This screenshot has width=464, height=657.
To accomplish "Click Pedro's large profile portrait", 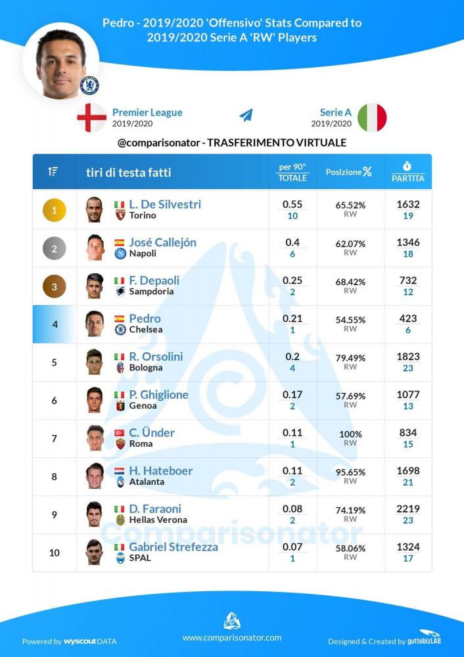I will coord(61,62).
